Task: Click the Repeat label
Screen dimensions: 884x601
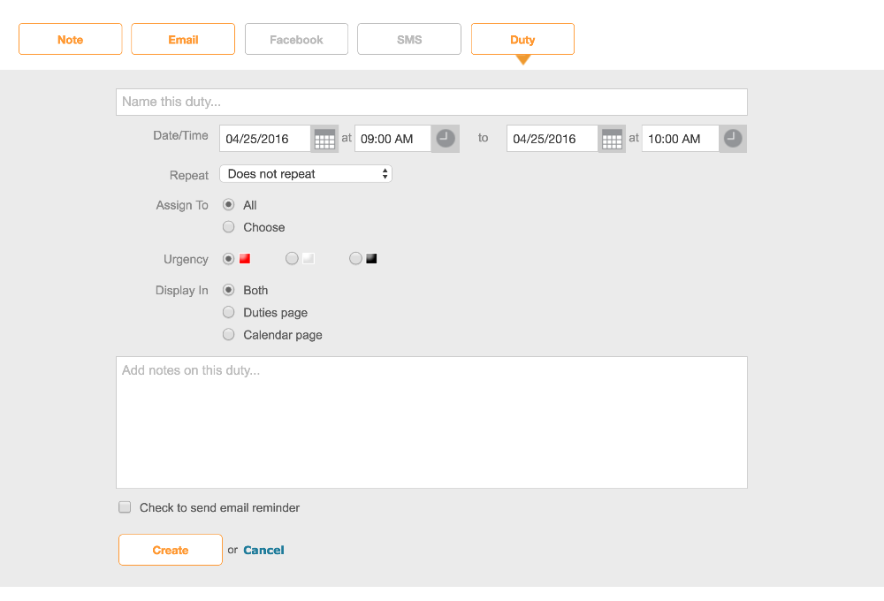Action: pyautogui.click(x=189, y=175)
